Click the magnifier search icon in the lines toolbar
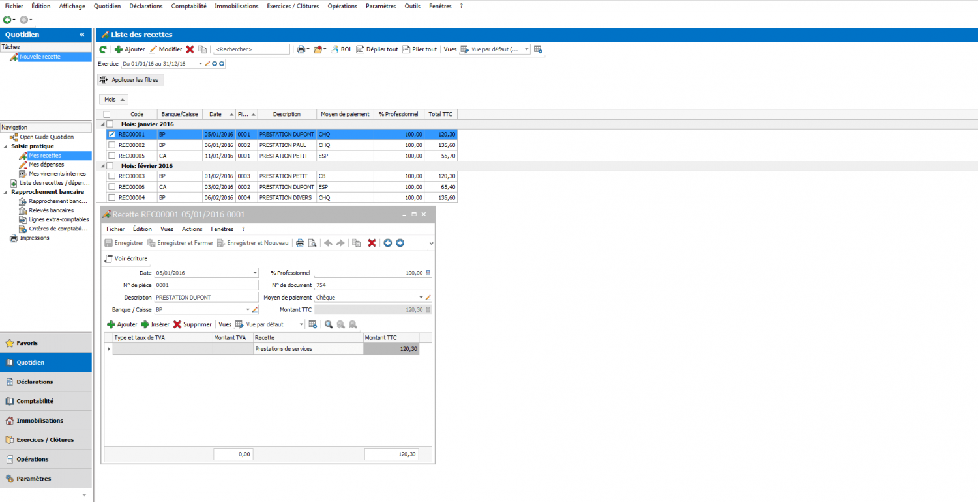The height and width of the screenshot is (502, 978). tap(329, 324)
